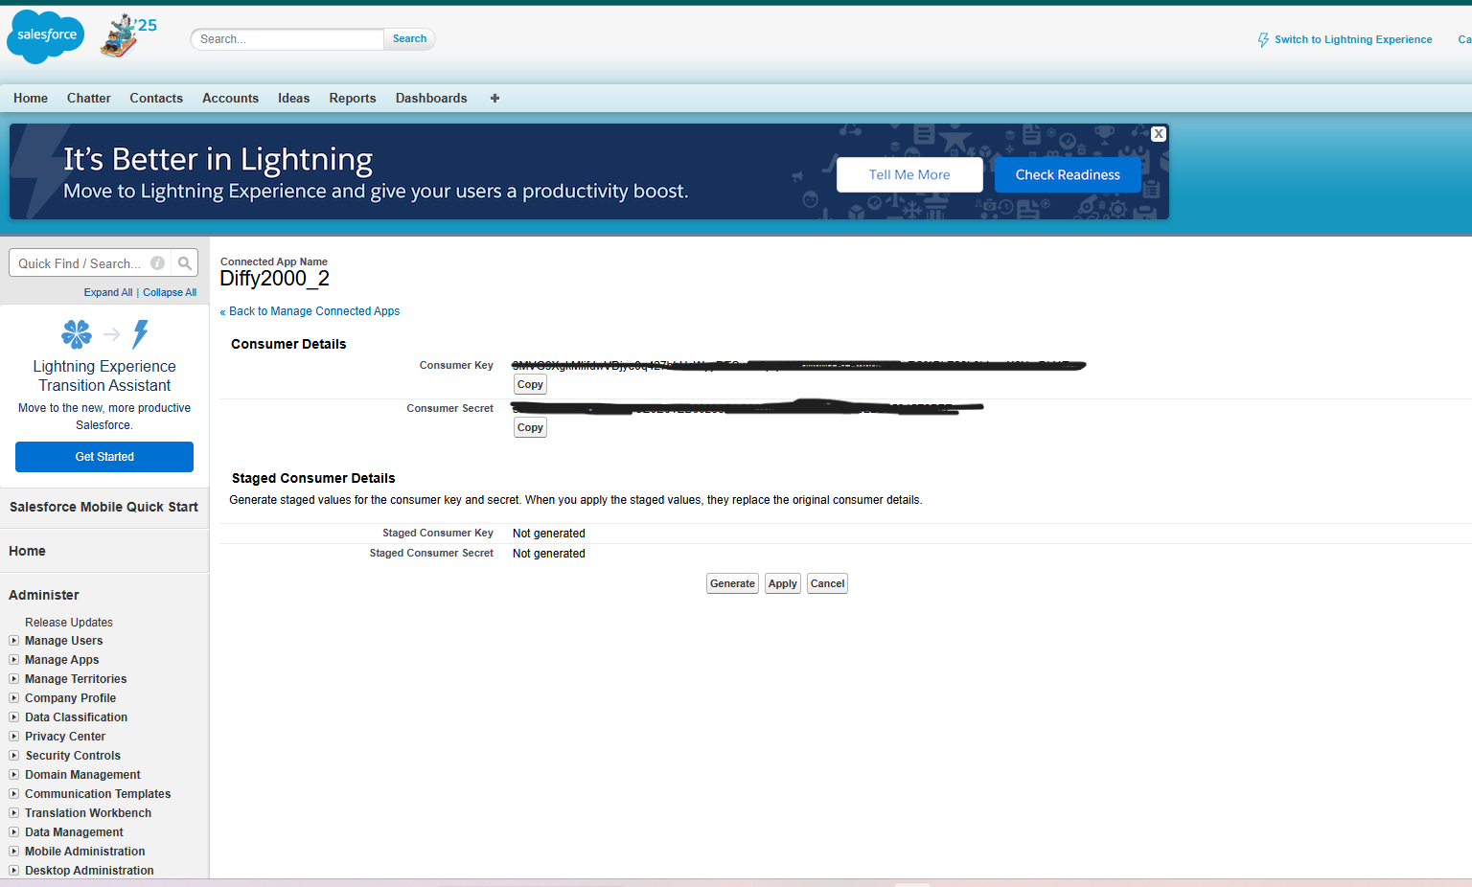Viewport: 1472px width, 887px height.
Task: Click the lightning bolt icon beside Switch to Lightning Experience
Action: tap(1263, 40)
